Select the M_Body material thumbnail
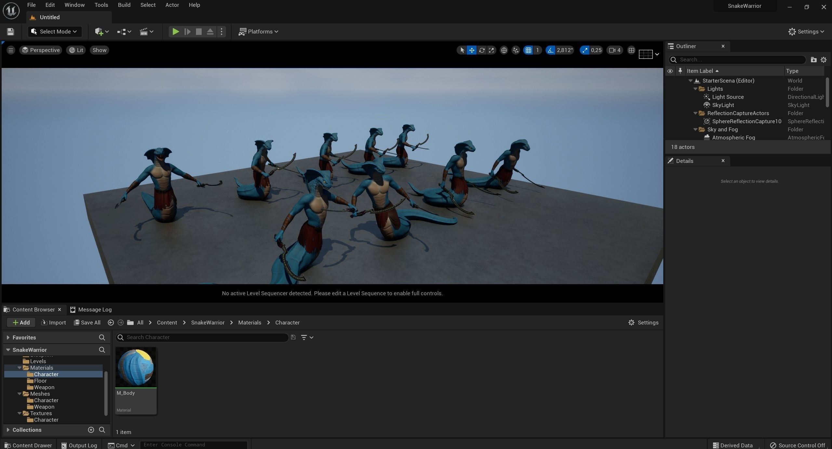Image resolution: width=832 pixels, height=449 pixels. 136,368
